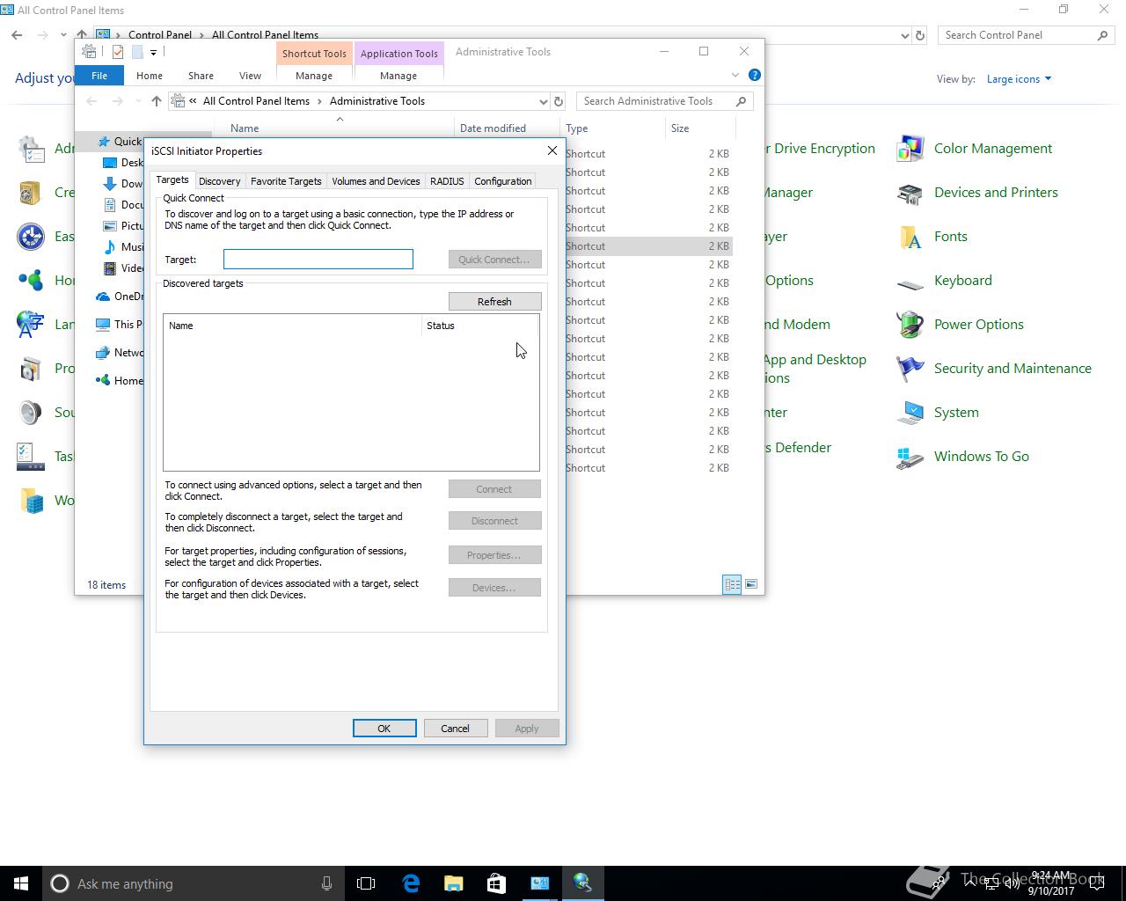Open the Fonts folder icon
The height and width of the screenshot is (901, 1126).
pyautogui.click(x=910, y=237)
